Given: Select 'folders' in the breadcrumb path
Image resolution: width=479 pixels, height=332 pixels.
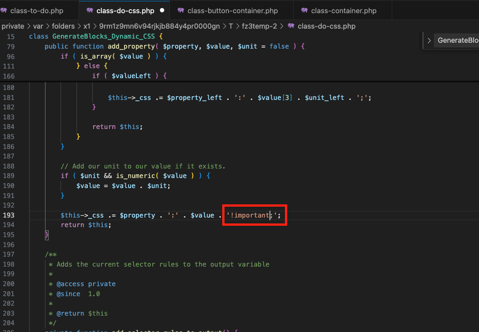Looking at the screenshot, I should pyautogui.click(x=63, y=26).
